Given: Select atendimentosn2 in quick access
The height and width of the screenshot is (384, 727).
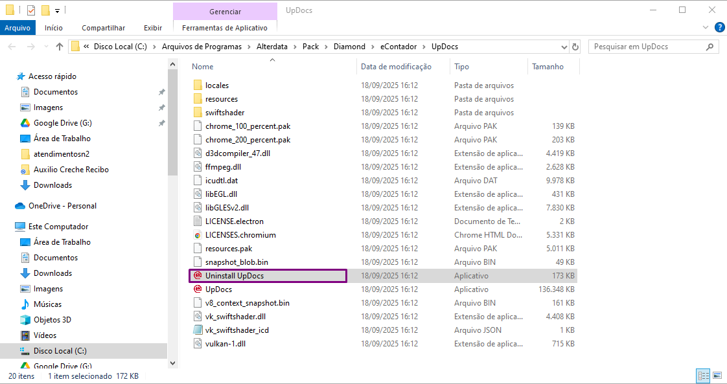Looking at the screenshot, I should click(x=62, y=154).
